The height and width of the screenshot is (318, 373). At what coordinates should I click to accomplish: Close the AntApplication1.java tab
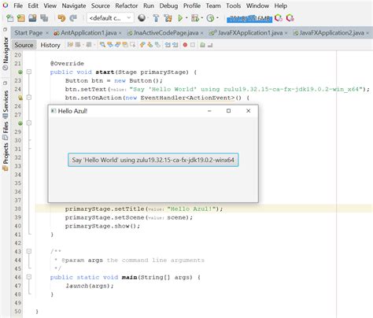120,33
